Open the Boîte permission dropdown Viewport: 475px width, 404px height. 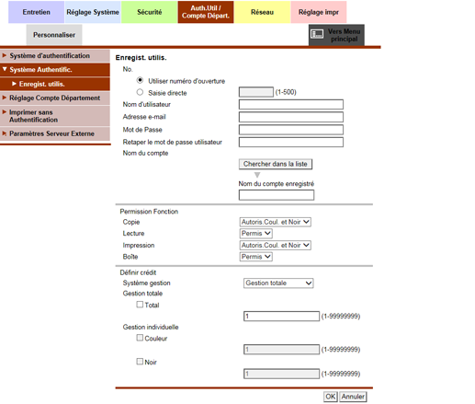(x=256, y=257)
